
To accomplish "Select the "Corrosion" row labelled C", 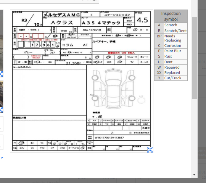I will tap(171, 45).
